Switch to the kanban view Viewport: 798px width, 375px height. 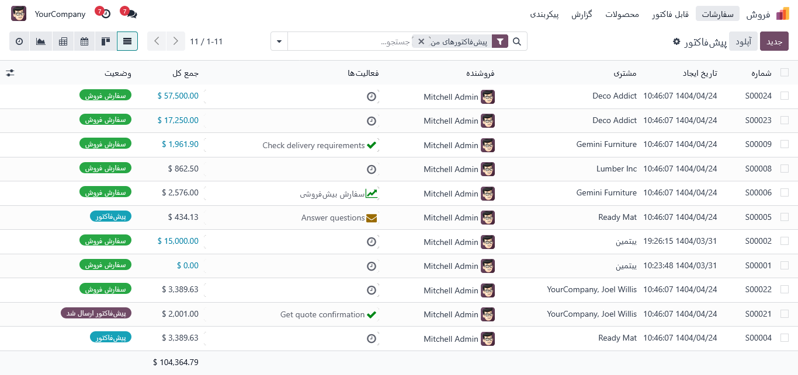106,41
